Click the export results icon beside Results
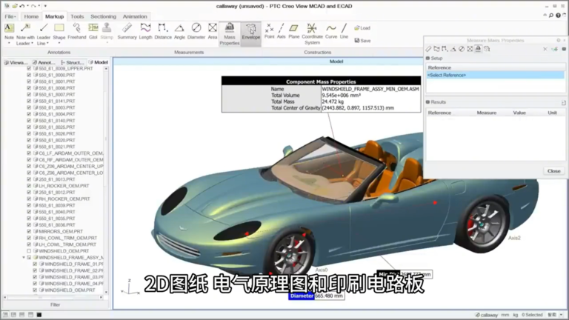Viewport: 569px width, 320px height. point(563,102)
